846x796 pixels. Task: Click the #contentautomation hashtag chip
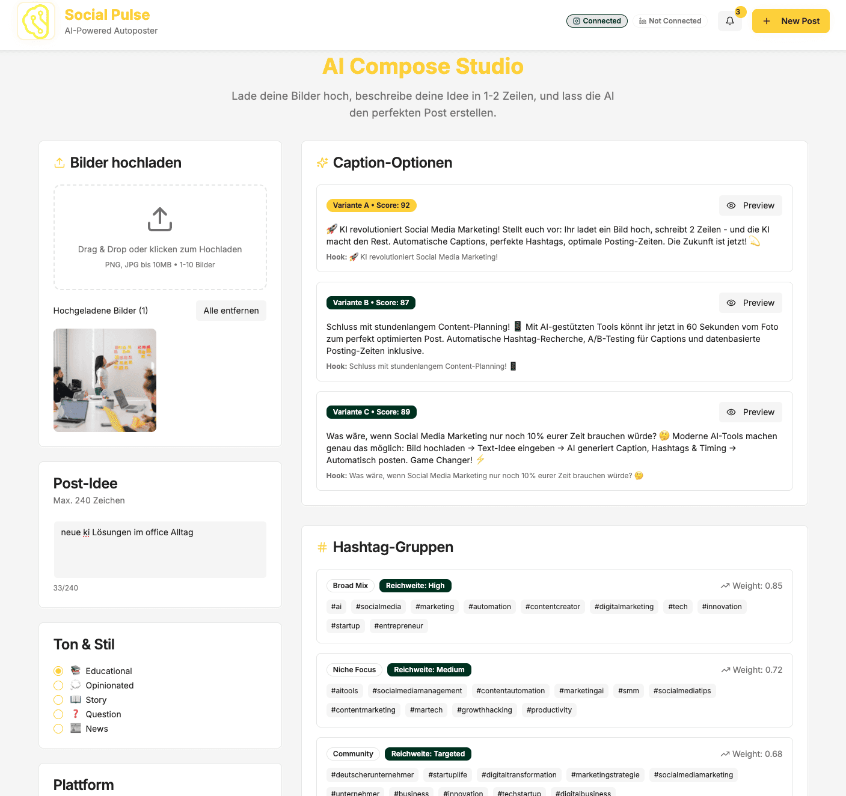(x=510, y=691)
